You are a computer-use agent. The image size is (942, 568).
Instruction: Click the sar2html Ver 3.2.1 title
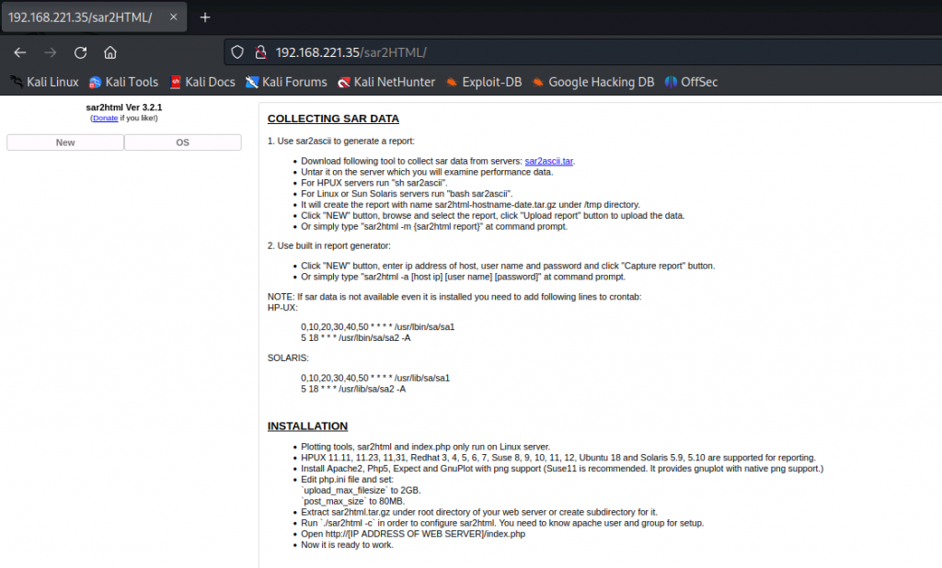[124, 108]
